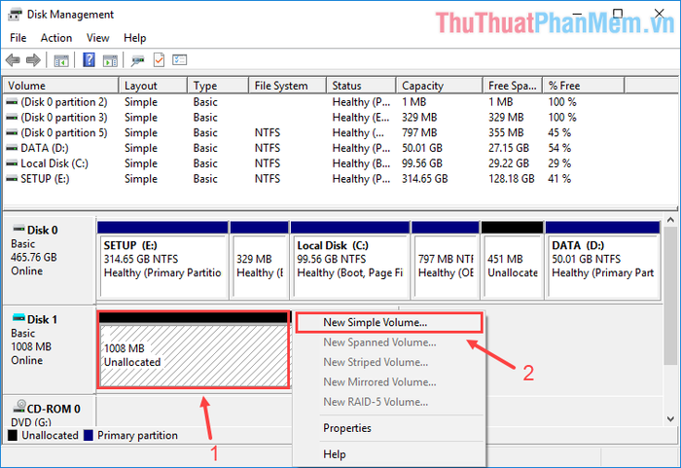Image resolution: width=681 pixels, height=468 pixels.
Task: Click the Rescan/connect disk toolbar icon
Action: coord(138,60)
